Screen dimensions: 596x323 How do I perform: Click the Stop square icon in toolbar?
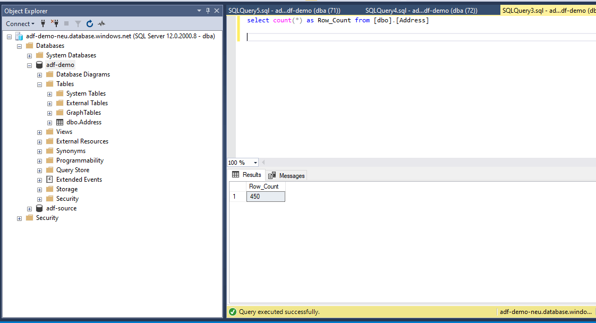(x=66, y=23)
